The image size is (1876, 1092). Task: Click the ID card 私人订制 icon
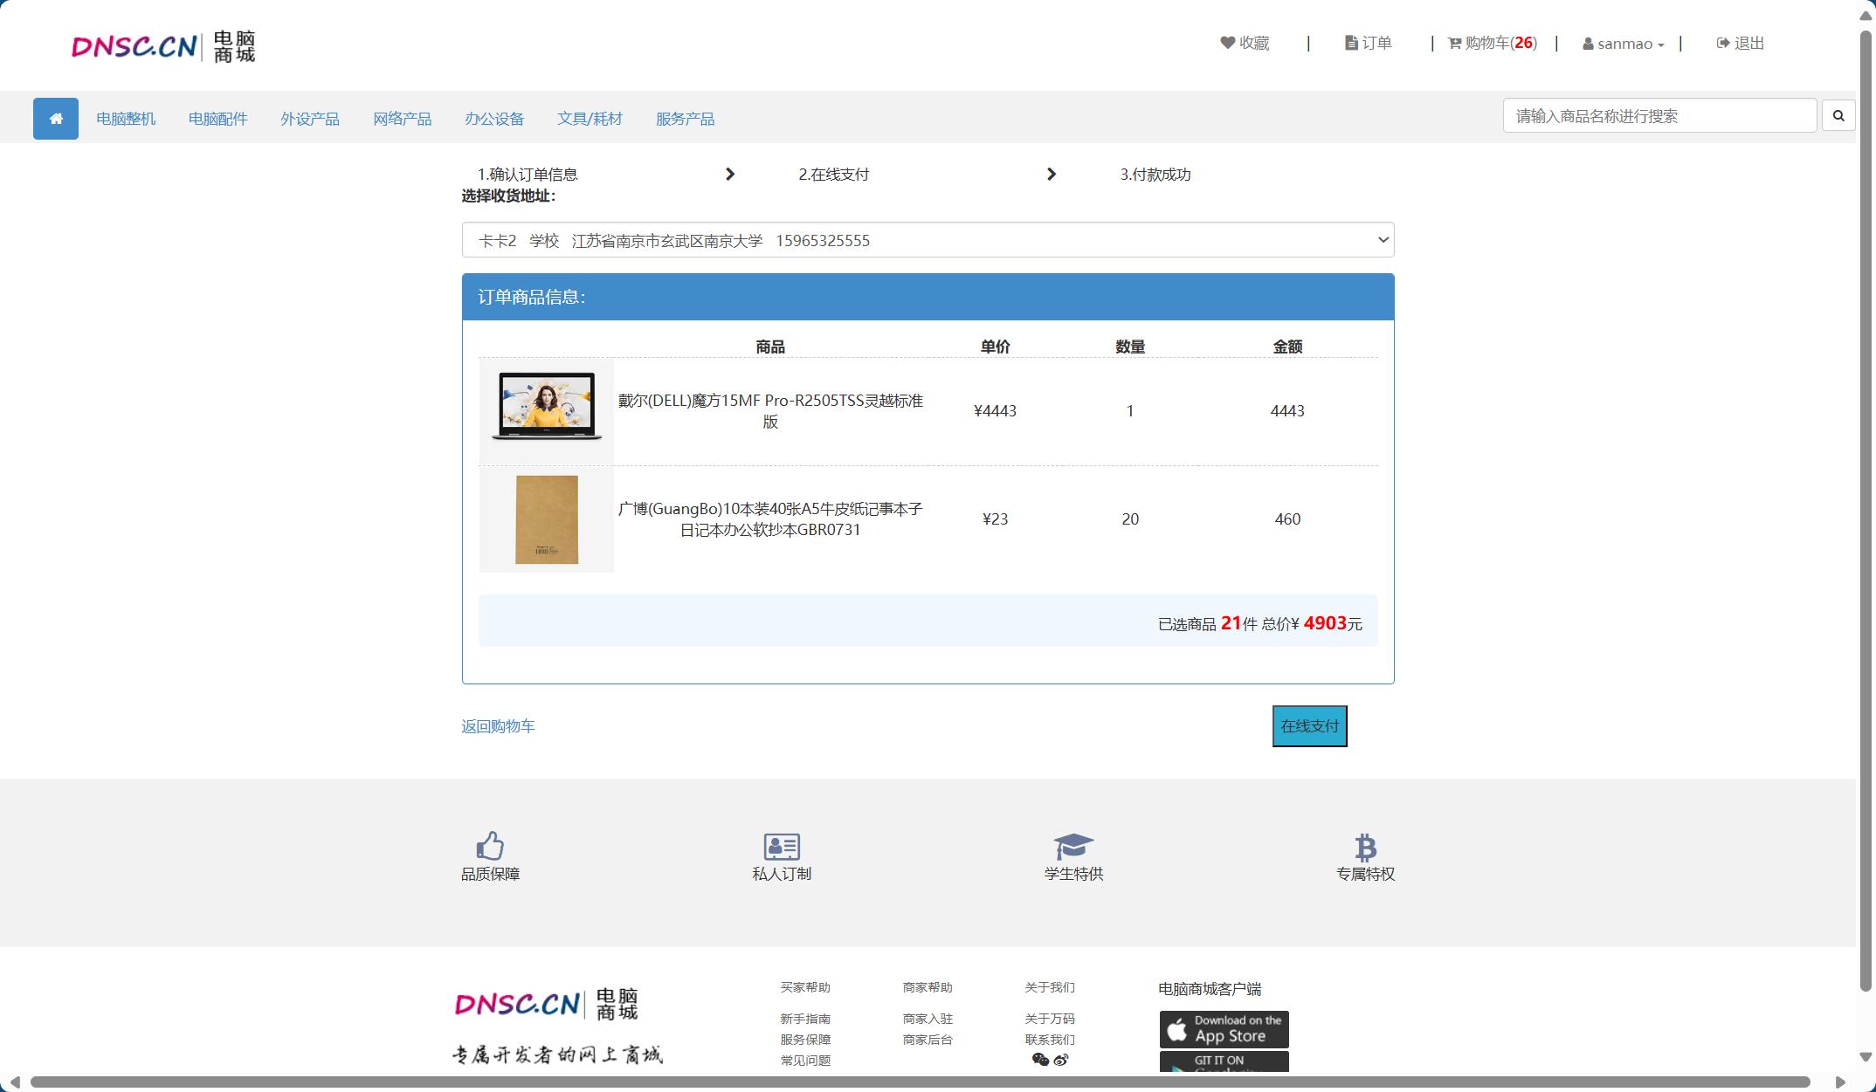click(782, 847)
